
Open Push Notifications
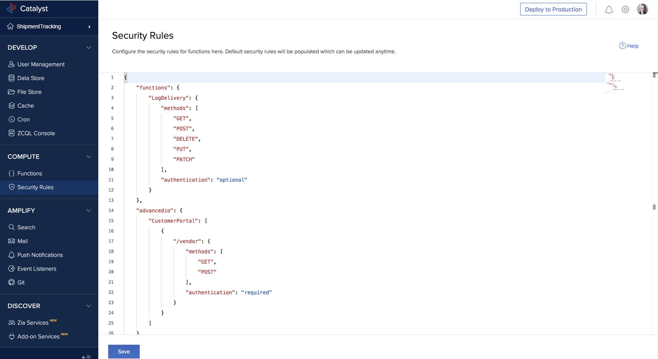tap(40, 255)
